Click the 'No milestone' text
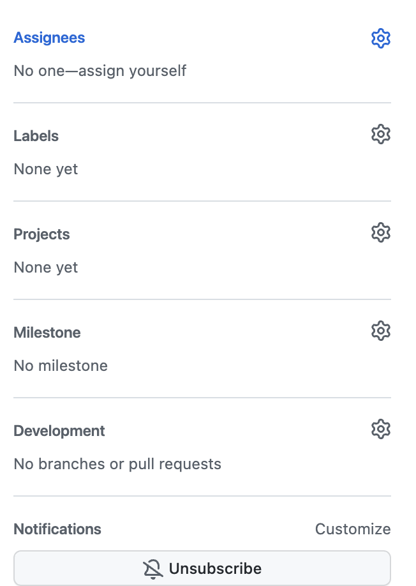Image resolution: width=416 pixels, height=586 pixels. tap(61, 366)
